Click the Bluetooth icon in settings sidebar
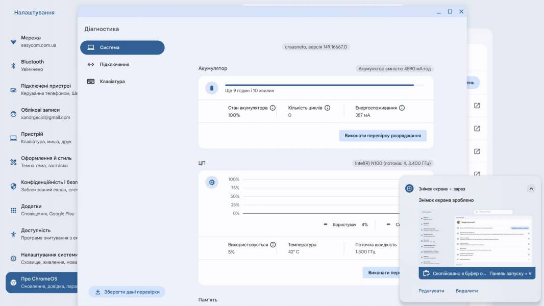This screenshot has width=544, height=306. (x=13, y=65)
